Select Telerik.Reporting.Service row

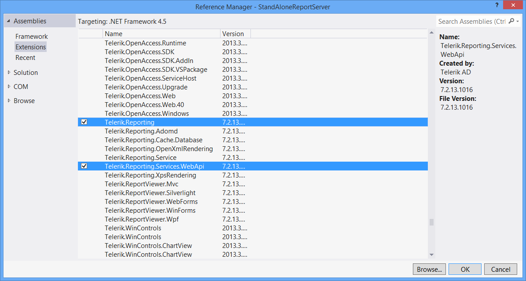coord(253,157)
